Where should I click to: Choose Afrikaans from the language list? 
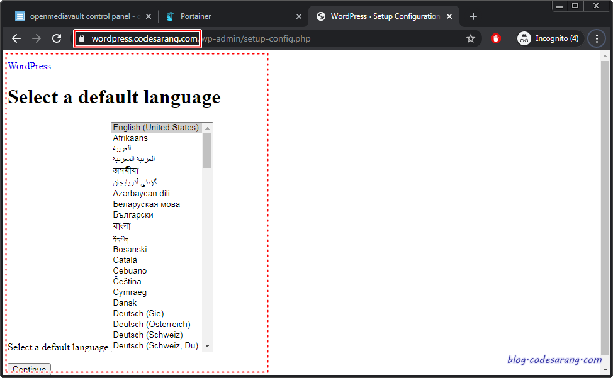tap(156, 138)
